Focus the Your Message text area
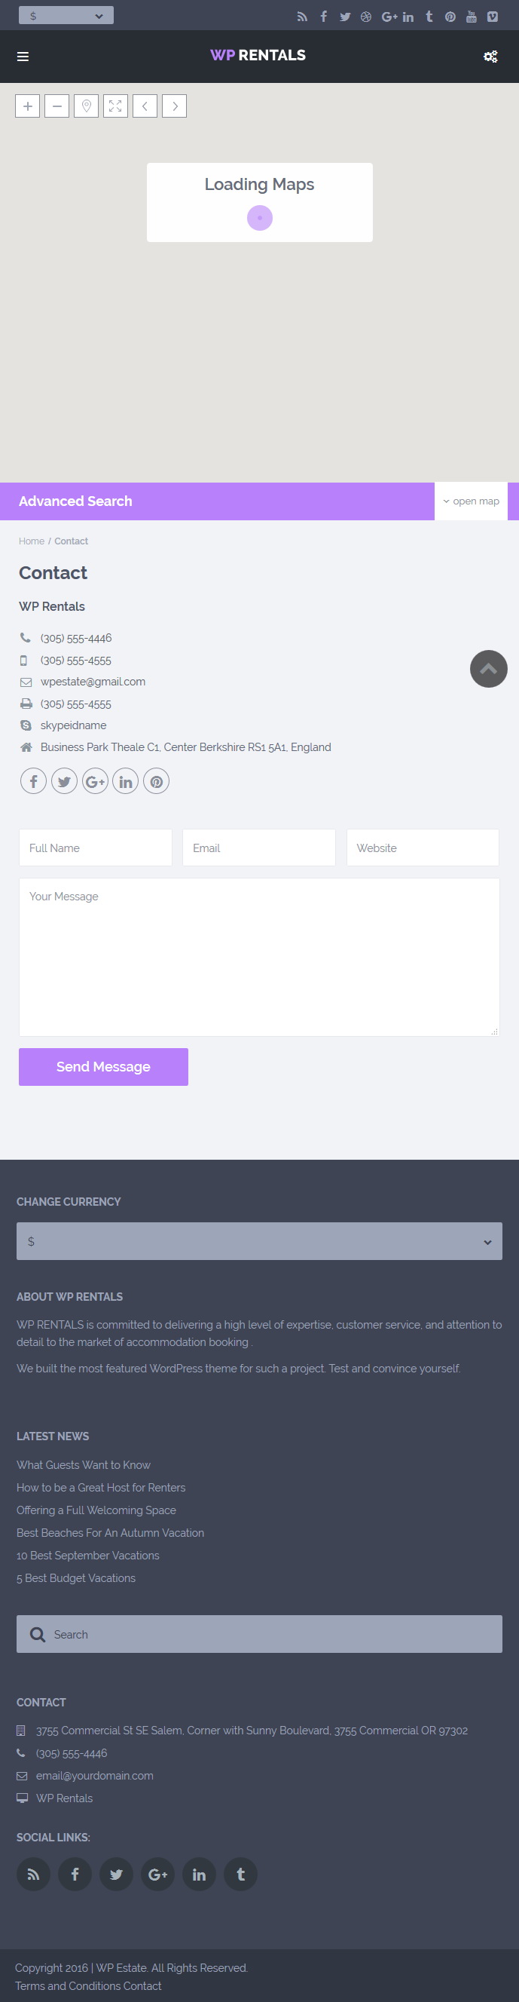Screen dimensions: 519x2002 [259, 957]
